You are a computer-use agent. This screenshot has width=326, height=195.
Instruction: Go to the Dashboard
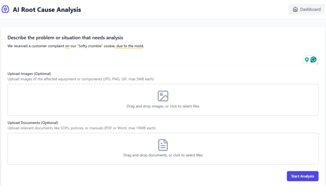click(x=306, y=9)
